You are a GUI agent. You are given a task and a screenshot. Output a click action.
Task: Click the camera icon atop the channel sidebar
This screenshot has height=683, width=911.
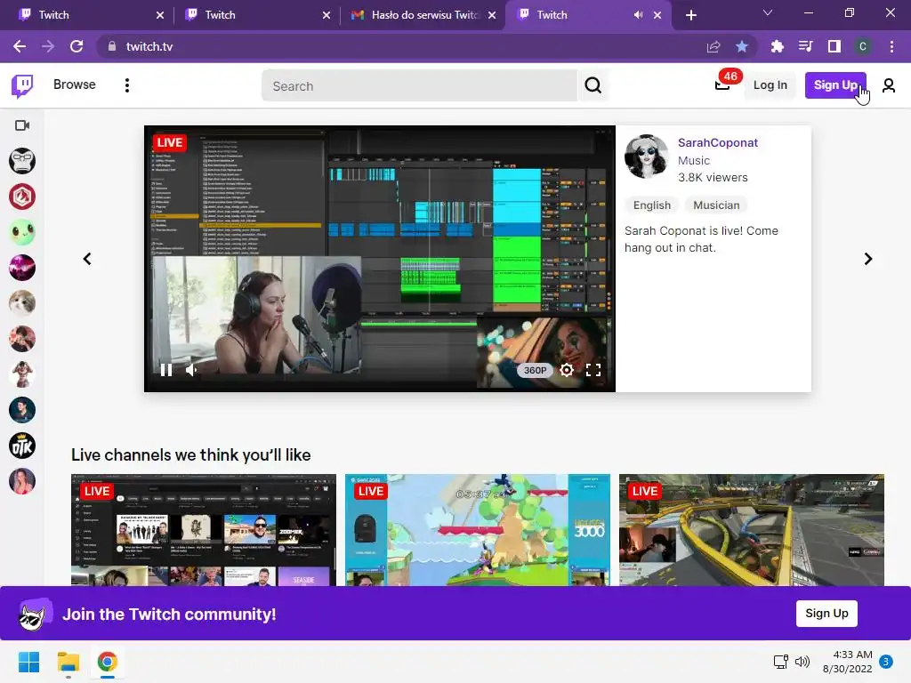22,125
